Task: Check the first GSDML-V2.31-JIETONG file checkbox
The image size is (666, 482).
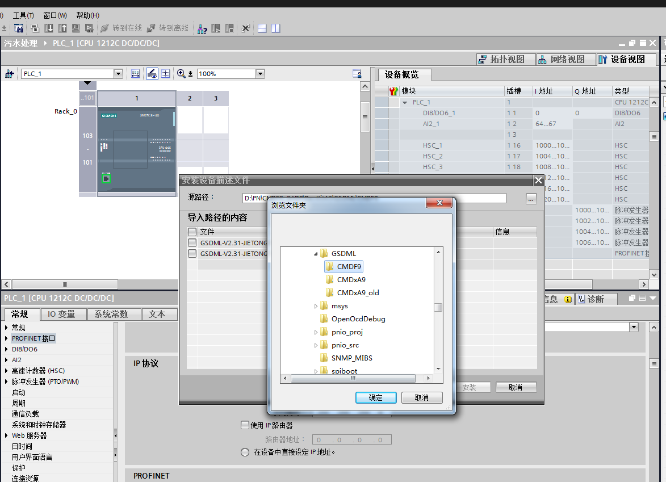Action: coord(192,243)
